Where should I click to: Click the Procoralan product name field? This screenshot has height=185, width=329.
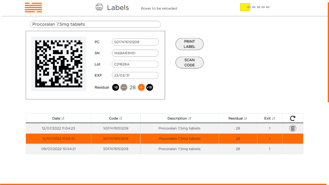95,24
